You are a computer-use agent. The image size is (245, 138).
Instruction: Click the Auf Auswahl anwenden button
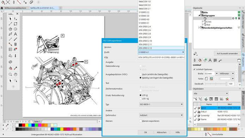(x=227, y=54)
